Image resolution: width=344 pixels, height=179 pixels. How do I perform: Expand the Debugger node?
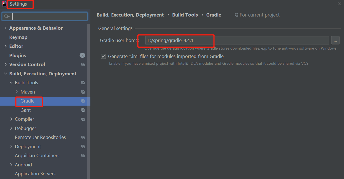[x=11, y=128]
